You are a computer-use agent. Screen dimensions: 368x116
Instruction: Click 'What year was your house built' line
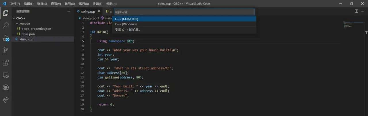click(138, 50)
